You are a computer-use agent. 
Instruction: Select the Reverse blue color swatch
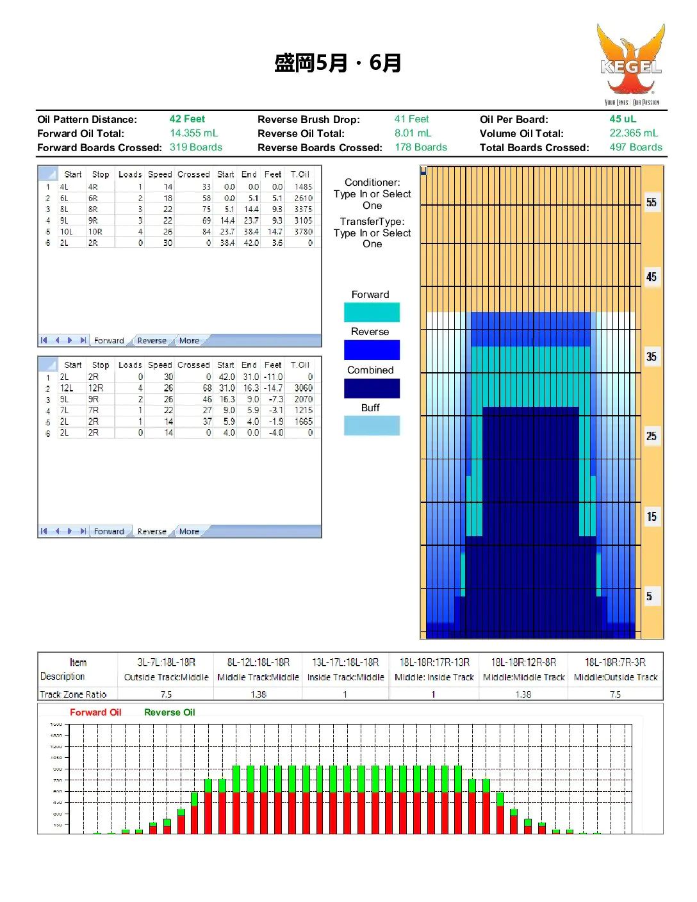(x=372, y=350)
